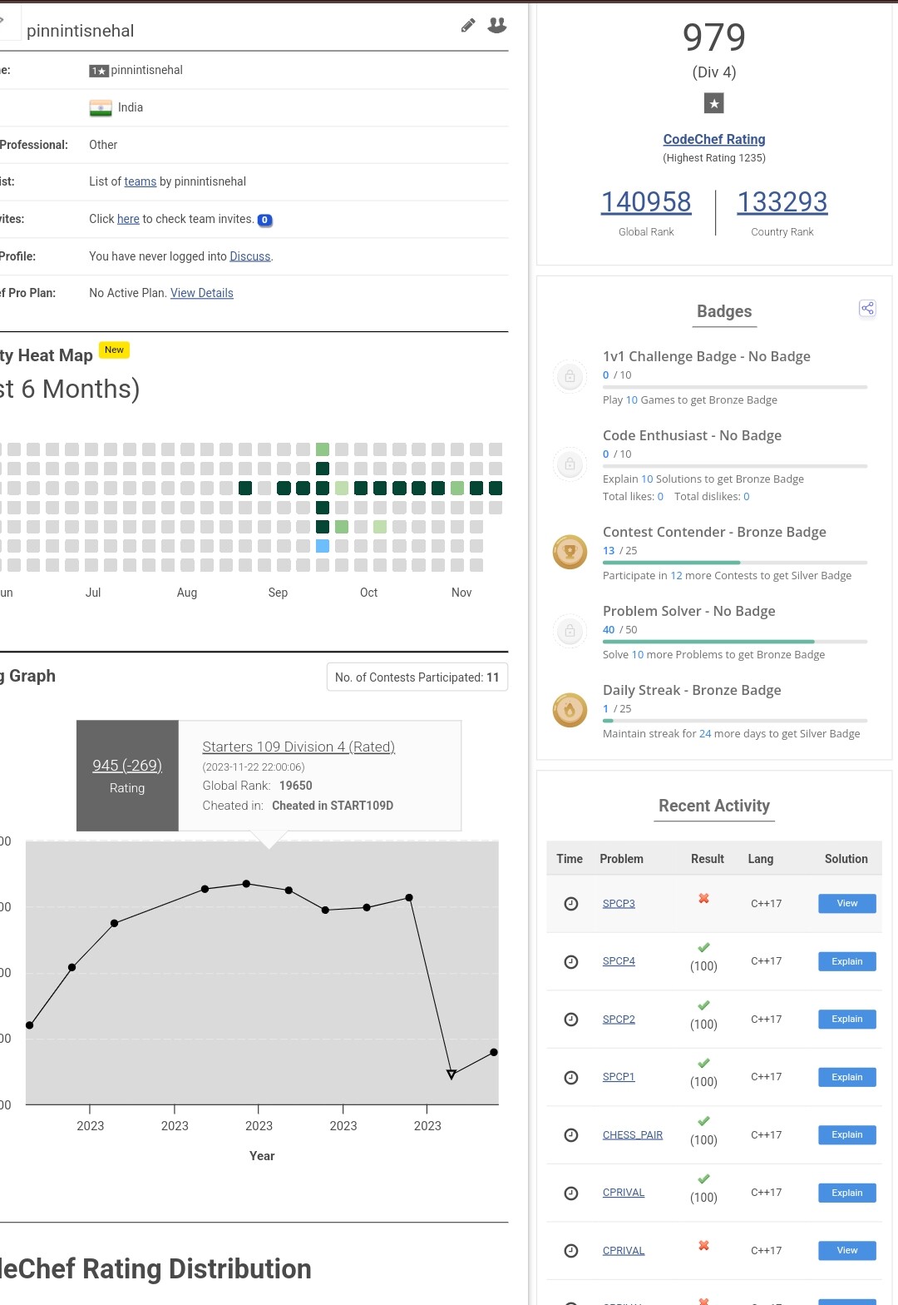Click the Problem Solver progress bar
The image size is (898, 1305).
pyautogui.click(x=735, y=642)
